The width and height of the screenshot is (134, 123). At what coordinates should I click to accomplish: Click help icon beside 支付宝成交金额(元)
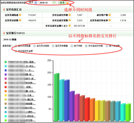70,26
